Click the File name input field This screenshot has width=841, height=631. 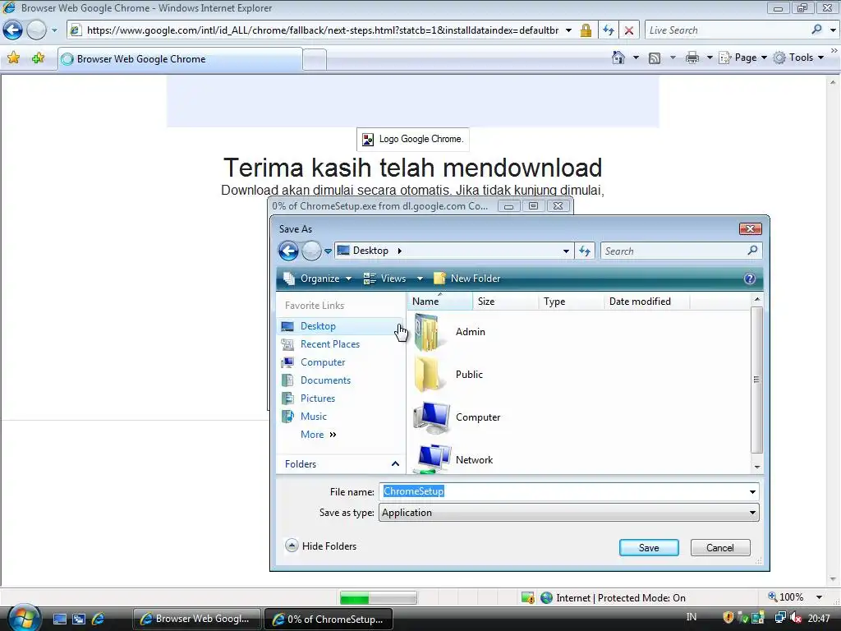tap(563, 491)
